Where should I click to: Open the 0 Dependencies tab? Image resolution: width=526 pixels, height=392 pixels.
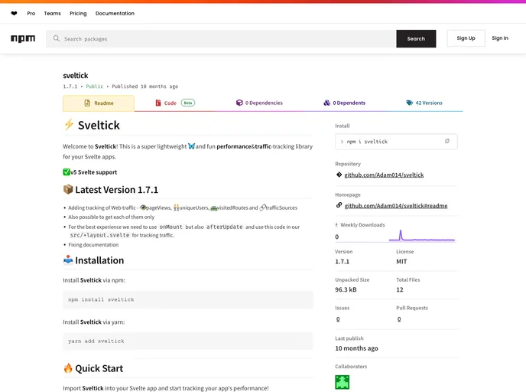pos(259,103)
